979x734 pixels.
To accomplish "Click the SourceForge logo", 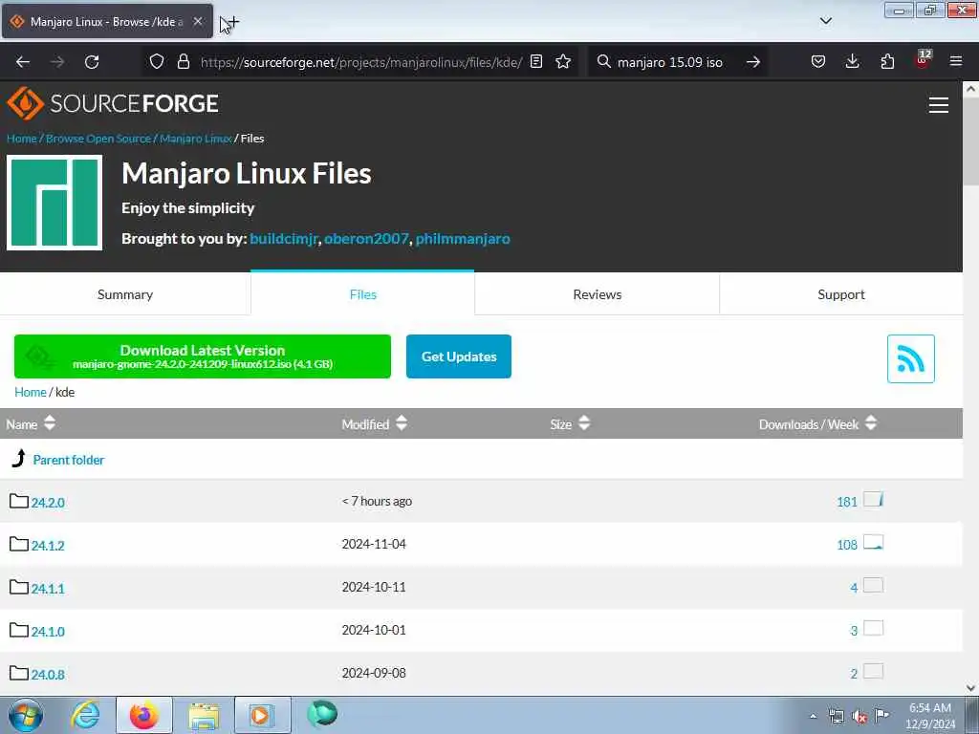I will (113, 103).
